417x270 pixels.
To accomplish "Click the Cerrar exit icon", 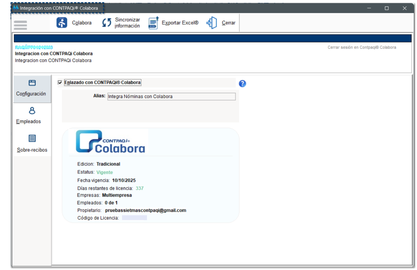I will point(212,23).
